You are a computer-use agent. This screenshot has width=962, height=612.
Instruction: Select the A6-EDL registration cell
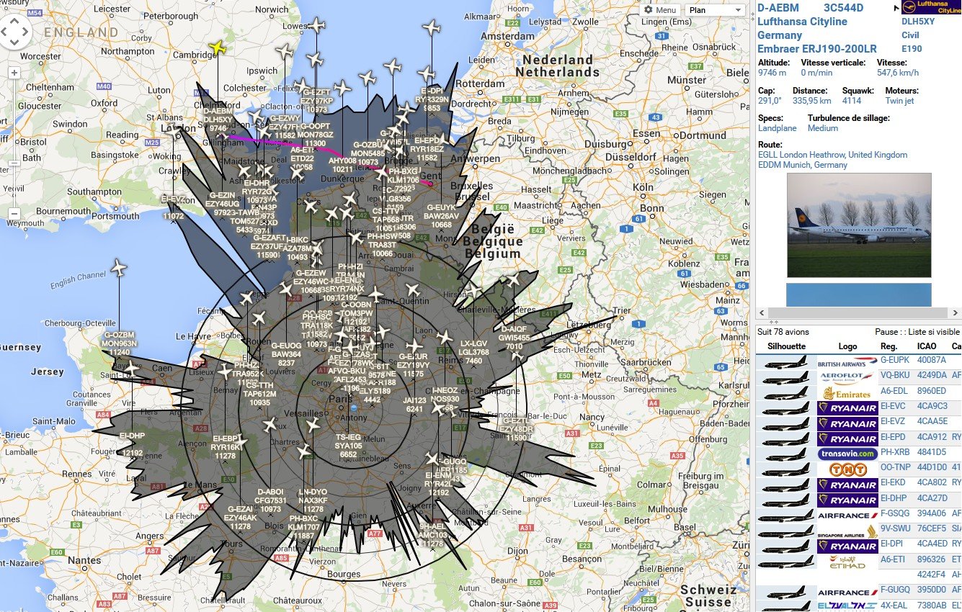894,390
